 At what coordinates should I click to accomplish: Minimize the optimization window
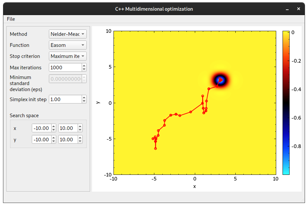coord(287,9)
